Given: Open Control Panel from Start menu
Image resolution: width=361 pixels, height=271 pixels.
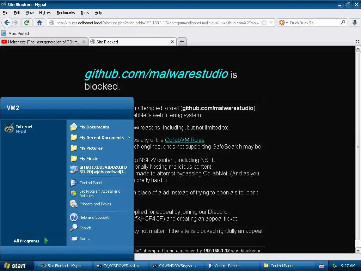Looking at the screenshot, I should (100, 183).
